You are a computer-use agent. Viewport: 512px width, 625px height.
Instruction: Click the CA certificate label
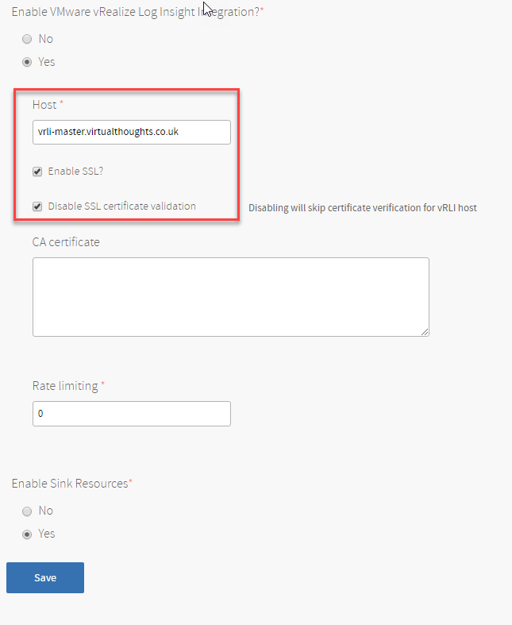point(66,242)
